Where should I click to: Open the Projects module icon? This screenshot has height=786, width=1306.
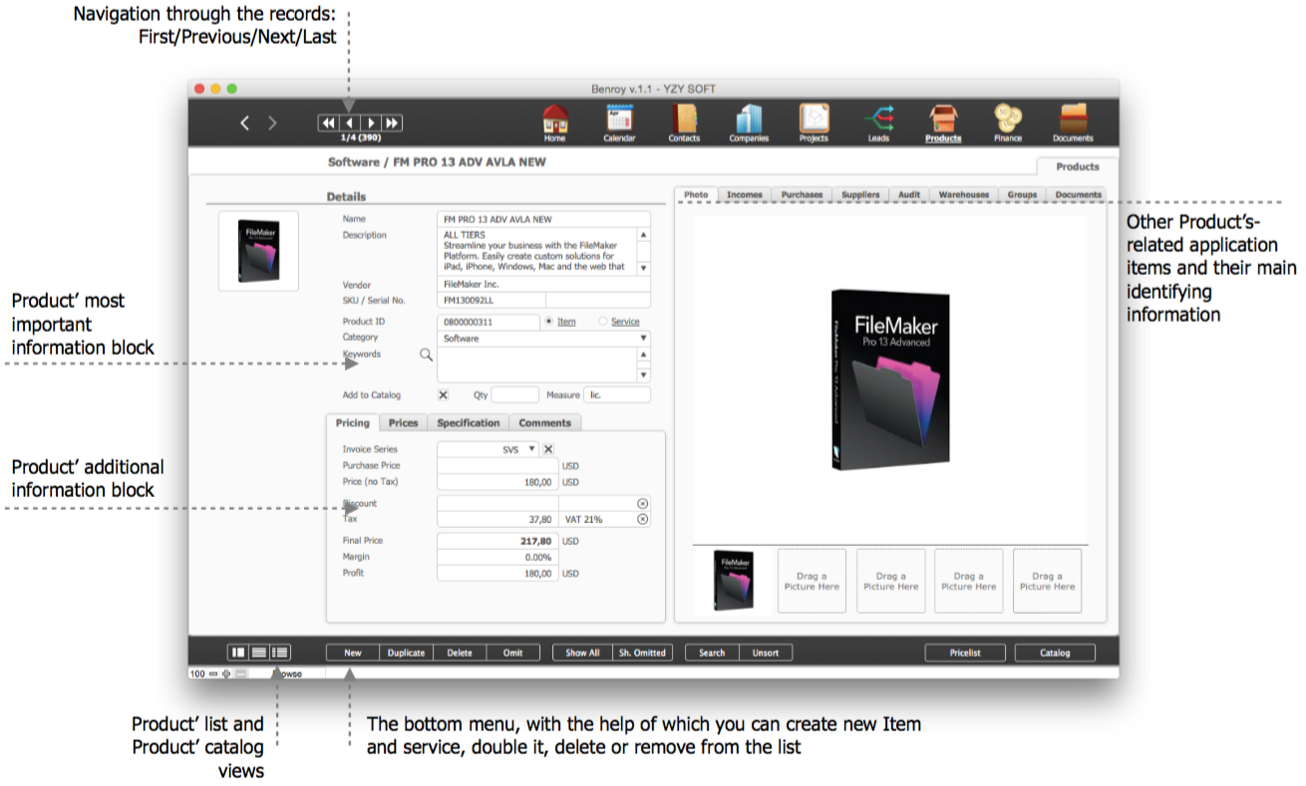pyautogui.click(x=814, y=120)
